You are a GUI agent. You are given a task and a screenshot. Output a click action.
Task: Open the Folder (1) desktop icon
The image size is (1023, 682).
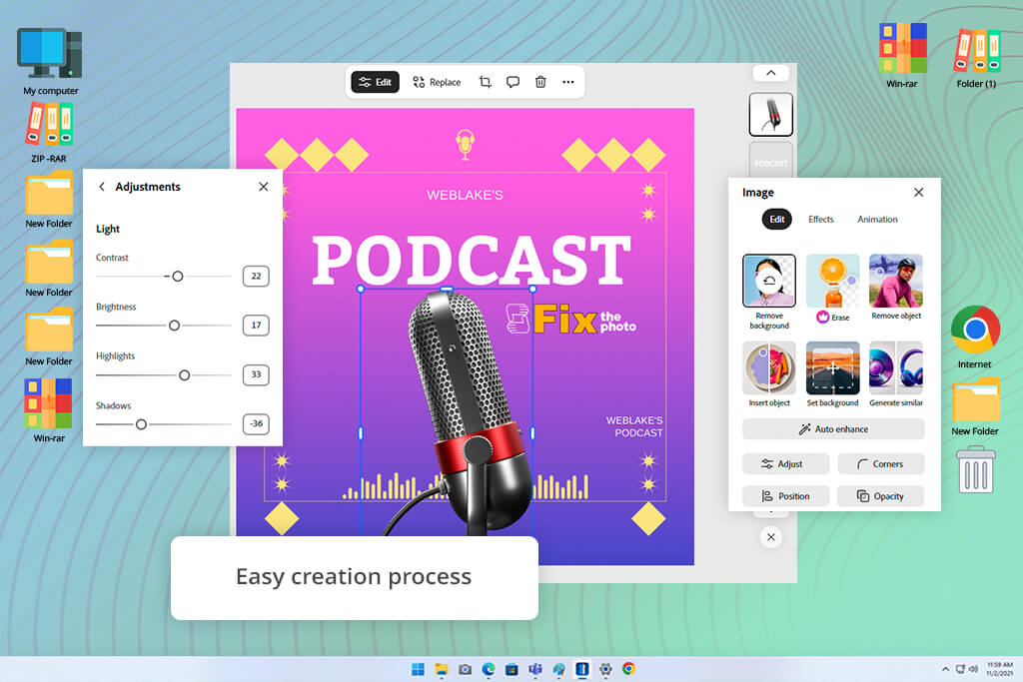tap(976, 57)
